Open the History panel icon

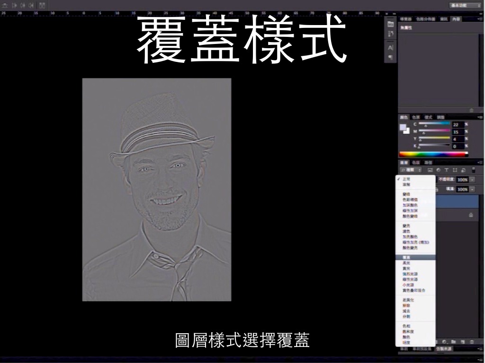point(391,34)
